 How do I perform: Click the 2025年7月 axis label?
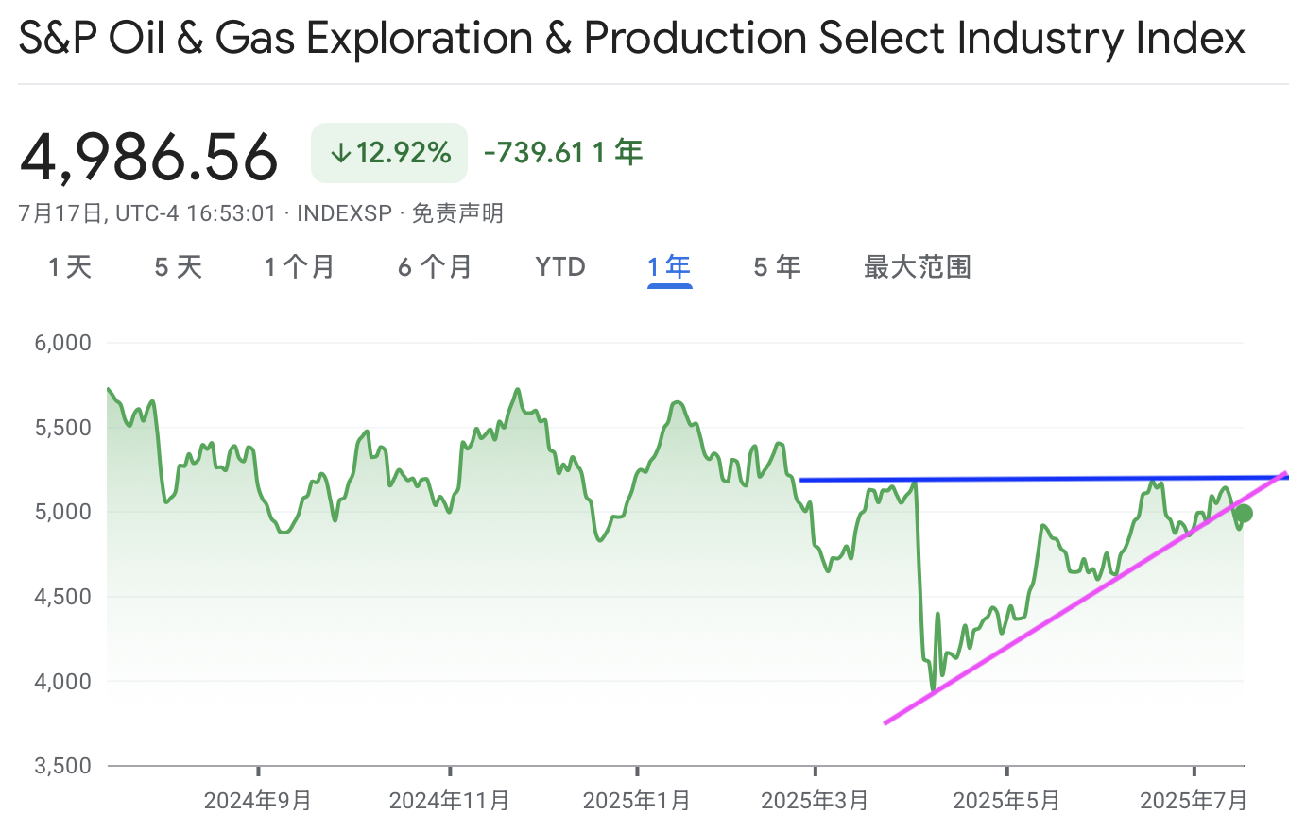[x=1194, y=801]
